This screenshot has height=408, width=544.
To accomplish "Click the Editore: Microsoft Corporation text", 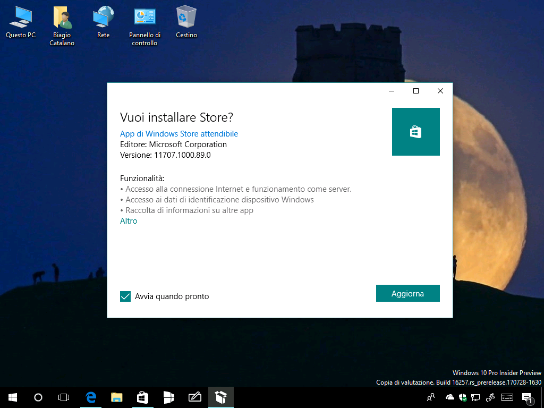I will [174, 144].
